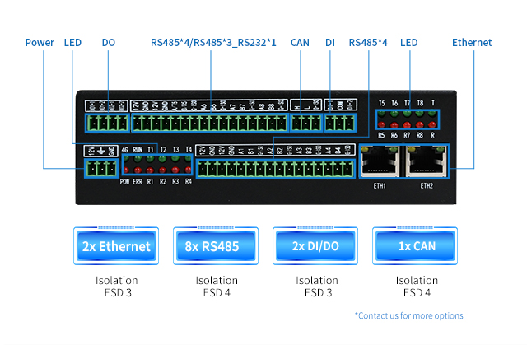Click the red LED above the R3 label
This screenshot has height=345, width=527.
point(175,170)
